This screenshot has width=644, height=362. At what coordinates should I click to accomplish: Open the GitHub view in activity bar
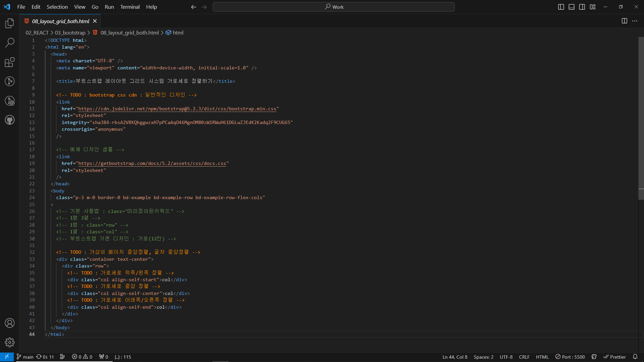tap(10, 120)
